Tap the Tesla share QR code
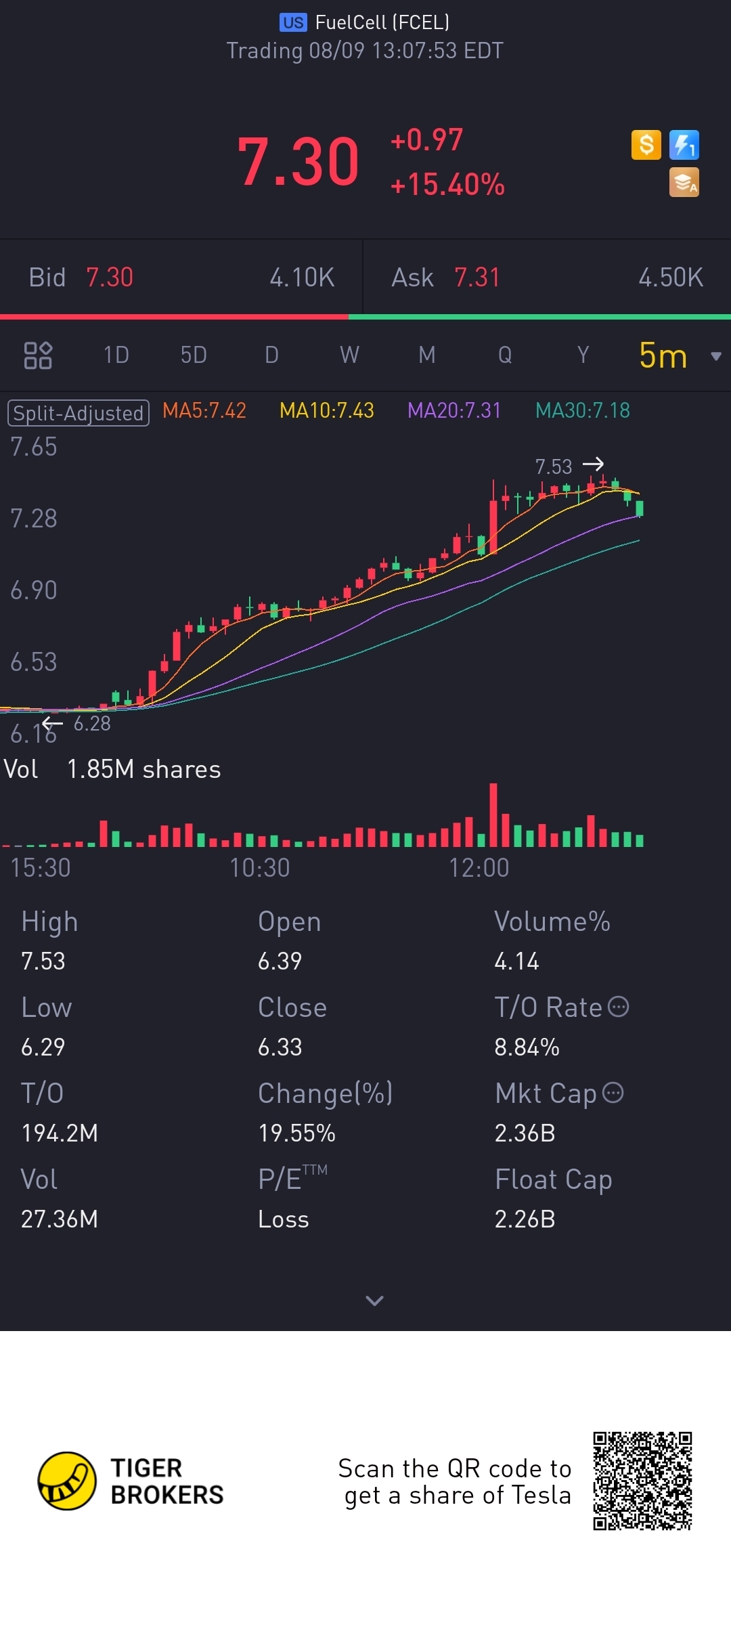 [x=642, y=1481]
